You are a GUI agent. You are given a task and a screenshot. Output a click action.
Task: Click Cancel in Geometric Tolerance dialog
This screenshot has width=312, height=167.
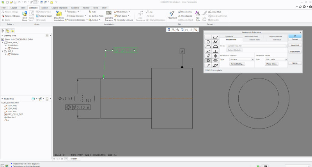(295, 40)
